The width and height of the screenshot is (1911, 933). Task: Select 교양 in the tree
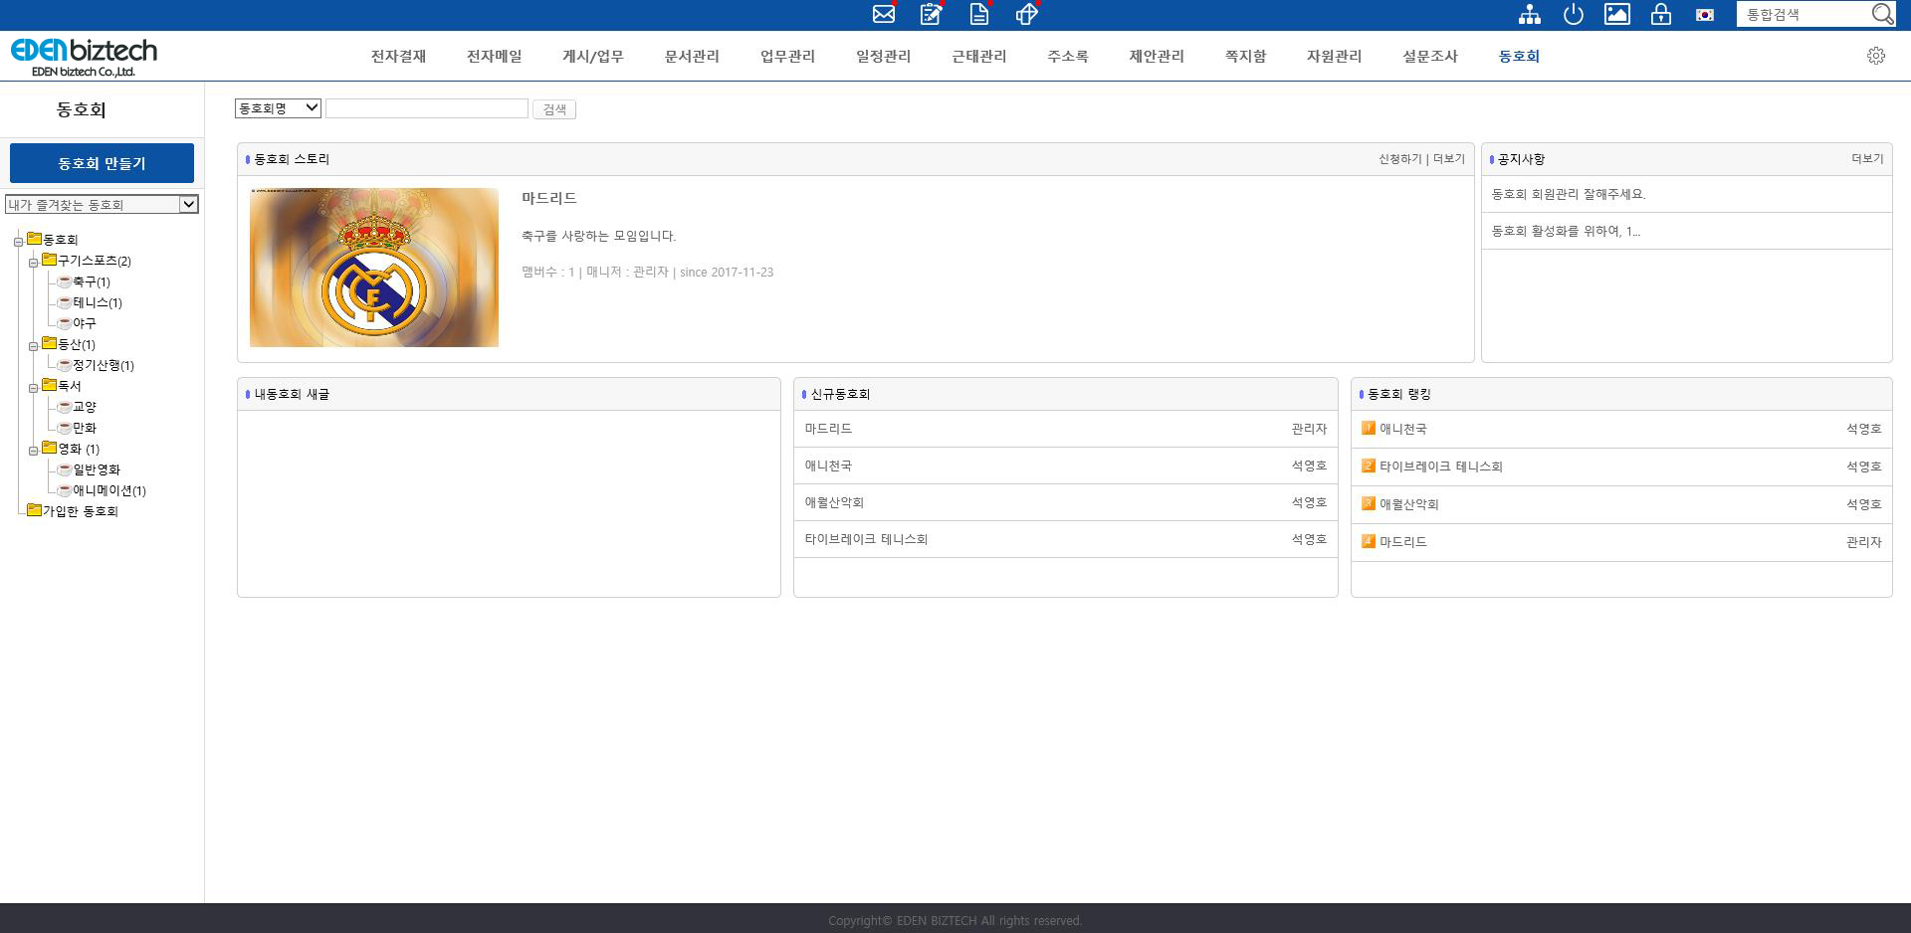tap(85, 407)
